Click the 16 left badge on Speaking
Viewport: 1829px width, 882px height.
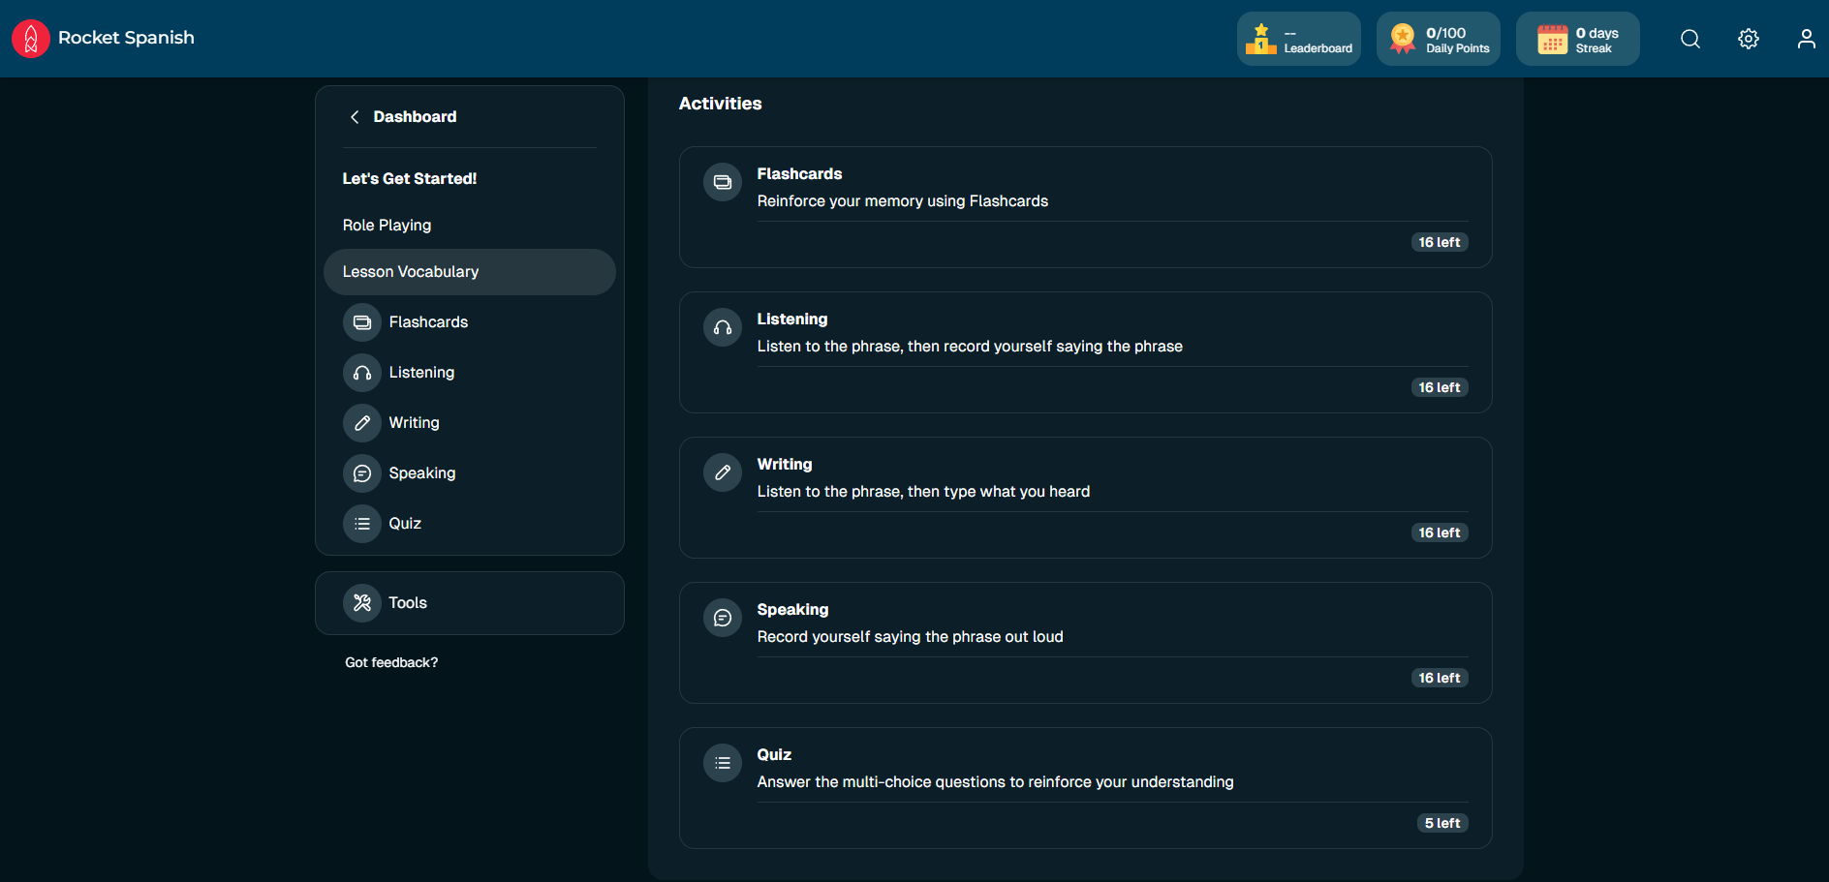(x=1440, y=678)
